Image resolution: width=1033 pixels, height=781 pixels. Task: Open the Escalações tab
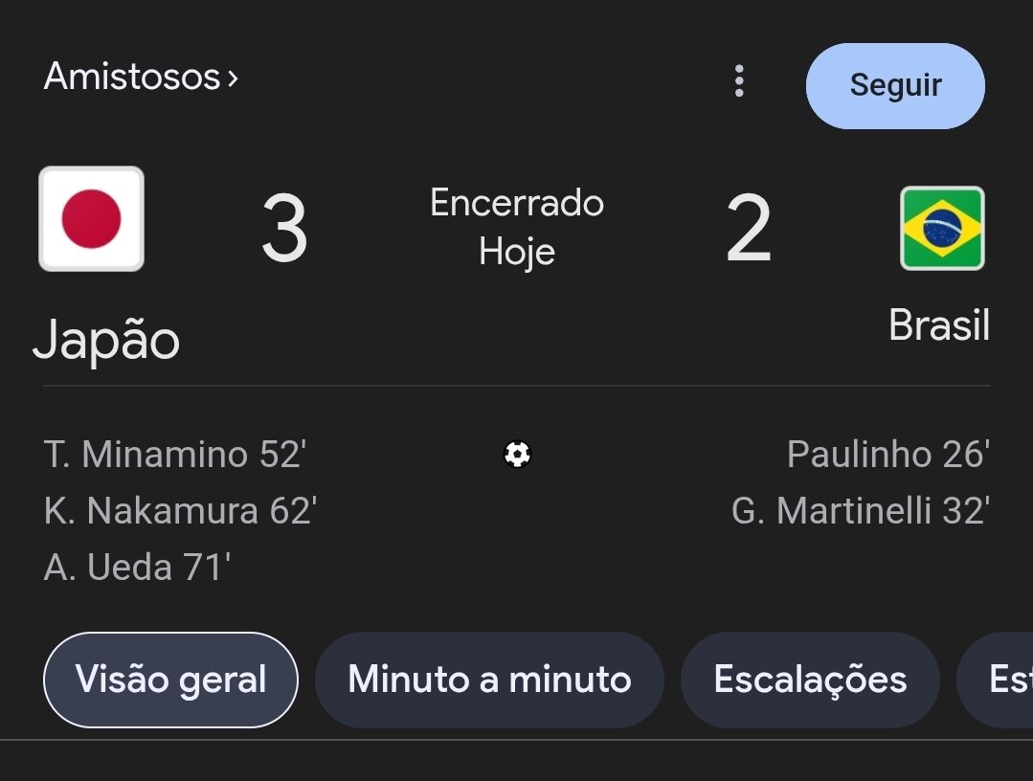pyautogui.click(x=810, y=680)
